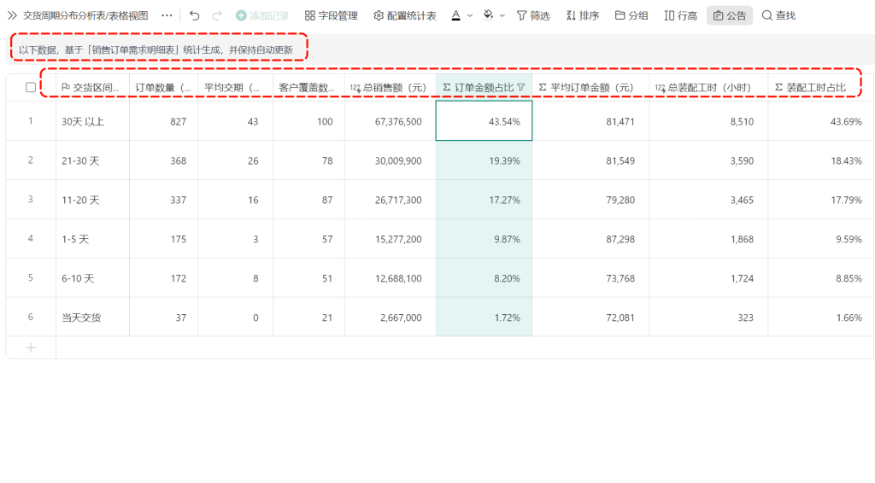Viewport: 875px width, 483px height.
Task: Select total sales cell 12,688,100
Action: pyautogui.click(x=390, y=278)
